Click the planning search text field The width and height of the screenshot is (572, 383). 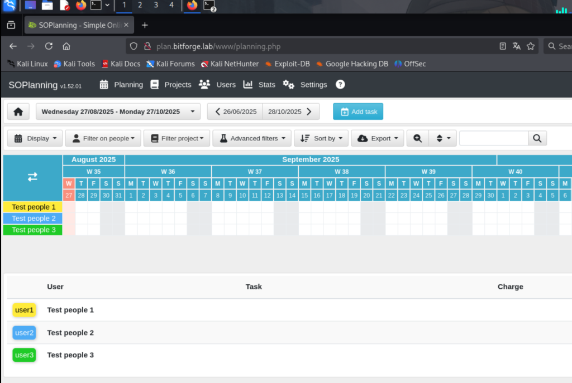click(x=493, y=138)
